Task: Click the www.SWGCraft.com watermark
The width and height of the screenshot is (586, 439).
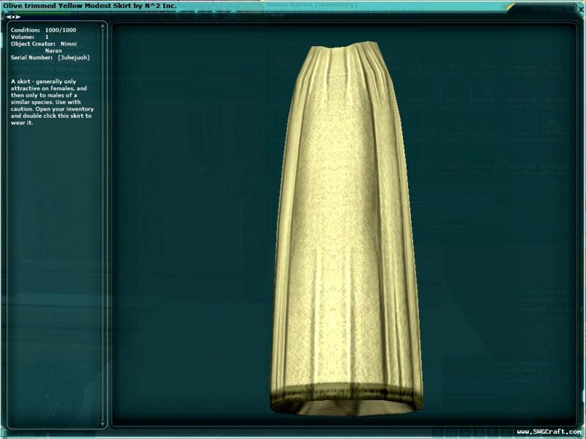Action: click(548, 432)
